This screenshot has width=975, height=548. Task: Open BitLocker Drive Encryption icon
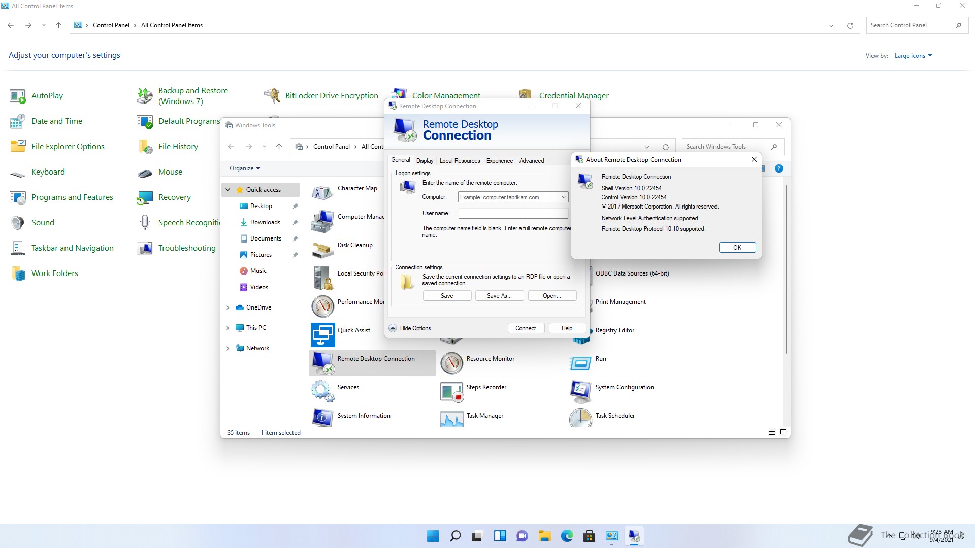pyautogui.click(x=272, y=96)
